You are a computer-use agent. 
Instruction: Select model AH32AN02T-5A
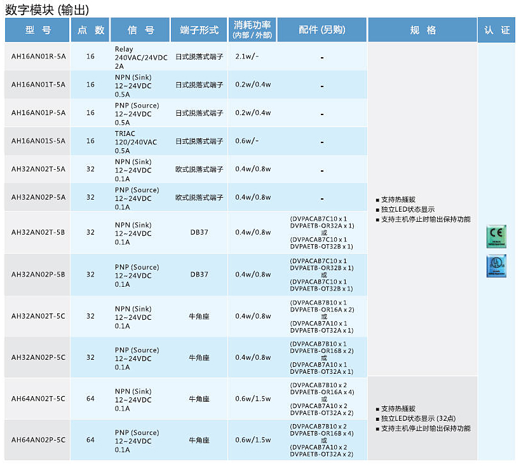tap(39, 169)
